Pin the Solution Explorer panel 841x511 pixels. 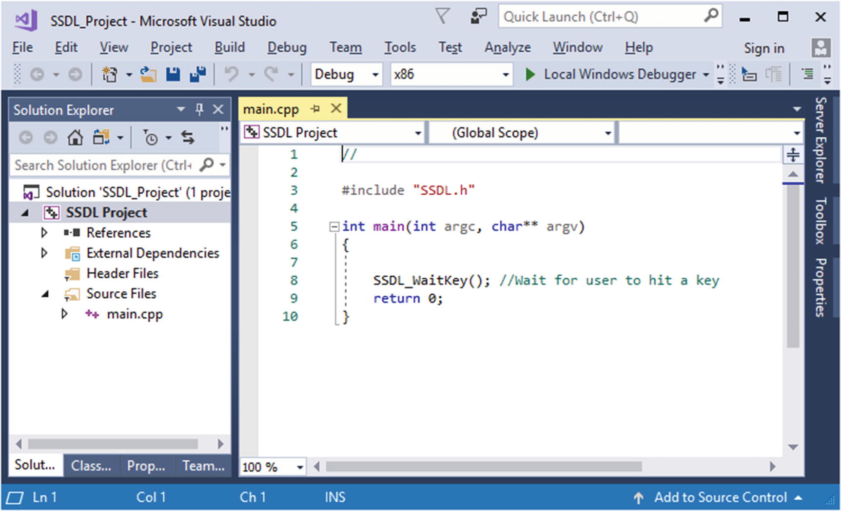(x=199, y=109)
